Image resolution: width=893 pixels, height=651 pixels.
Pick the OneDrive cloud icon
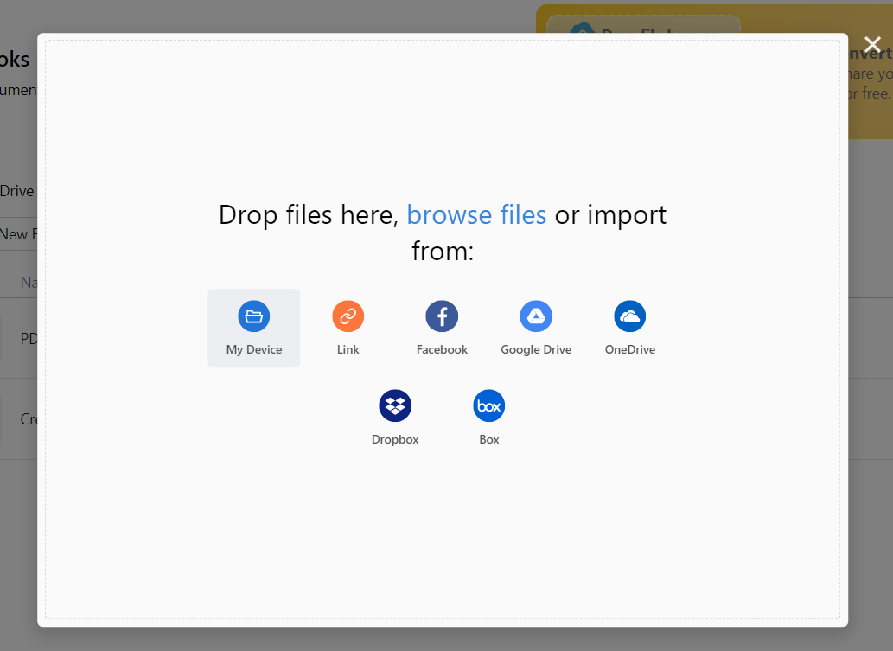(x=629, y=316)
